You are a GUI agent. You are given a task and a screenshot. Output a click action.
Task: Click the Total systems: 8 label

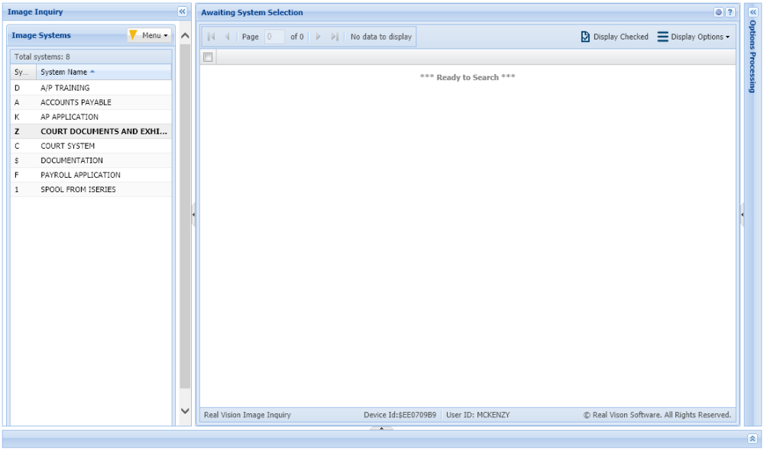pyautogui.click(x=42, y=56)
